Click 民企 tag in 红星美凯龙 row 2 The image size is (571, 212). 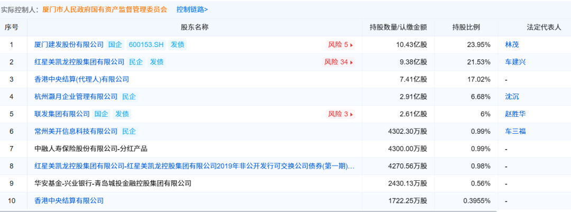point(136,62)
